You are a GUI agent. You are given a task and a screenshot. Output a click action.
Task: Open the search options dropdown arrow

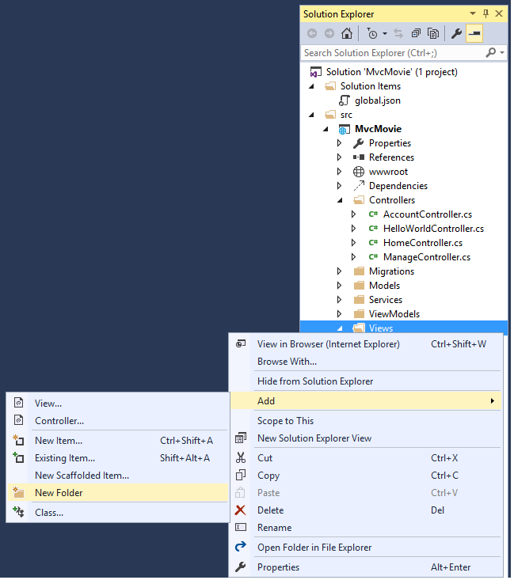pyautogui.click(x=504, y=53)
